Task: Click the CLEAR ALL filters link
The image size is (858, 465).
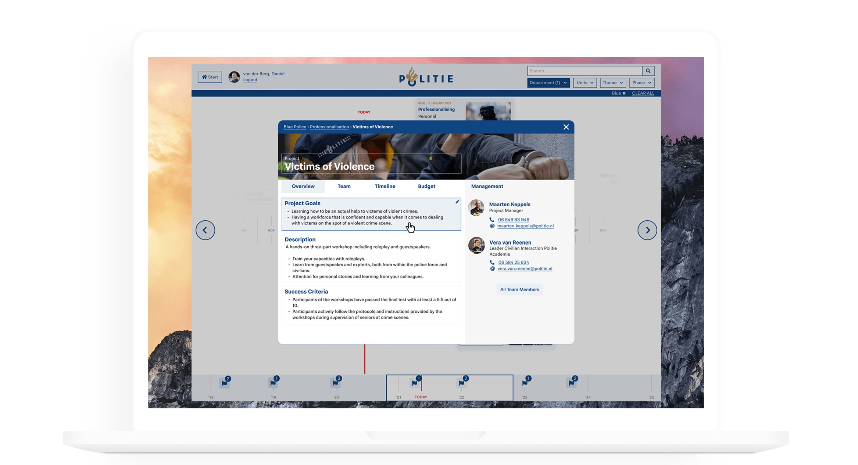Action: pos(643,93)
